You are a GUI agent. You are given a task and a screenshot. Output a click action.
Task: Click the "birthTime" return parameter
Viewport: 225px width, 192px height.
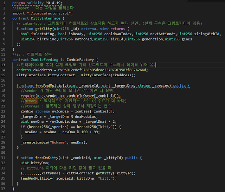[x=47, y=39]
